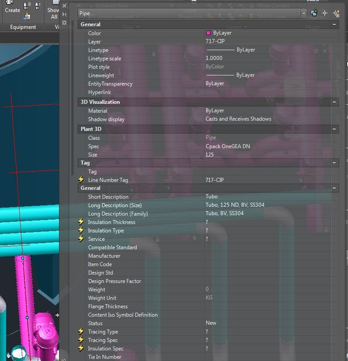Collapse the Tag section
The width and height of the screenshot is (348, 361).
(x=334, y=163)
